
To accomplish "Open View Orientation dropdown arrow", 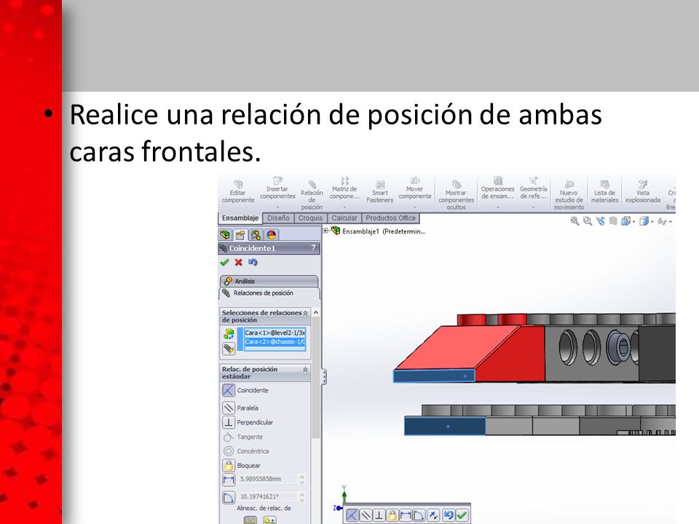I will (634, 221).
